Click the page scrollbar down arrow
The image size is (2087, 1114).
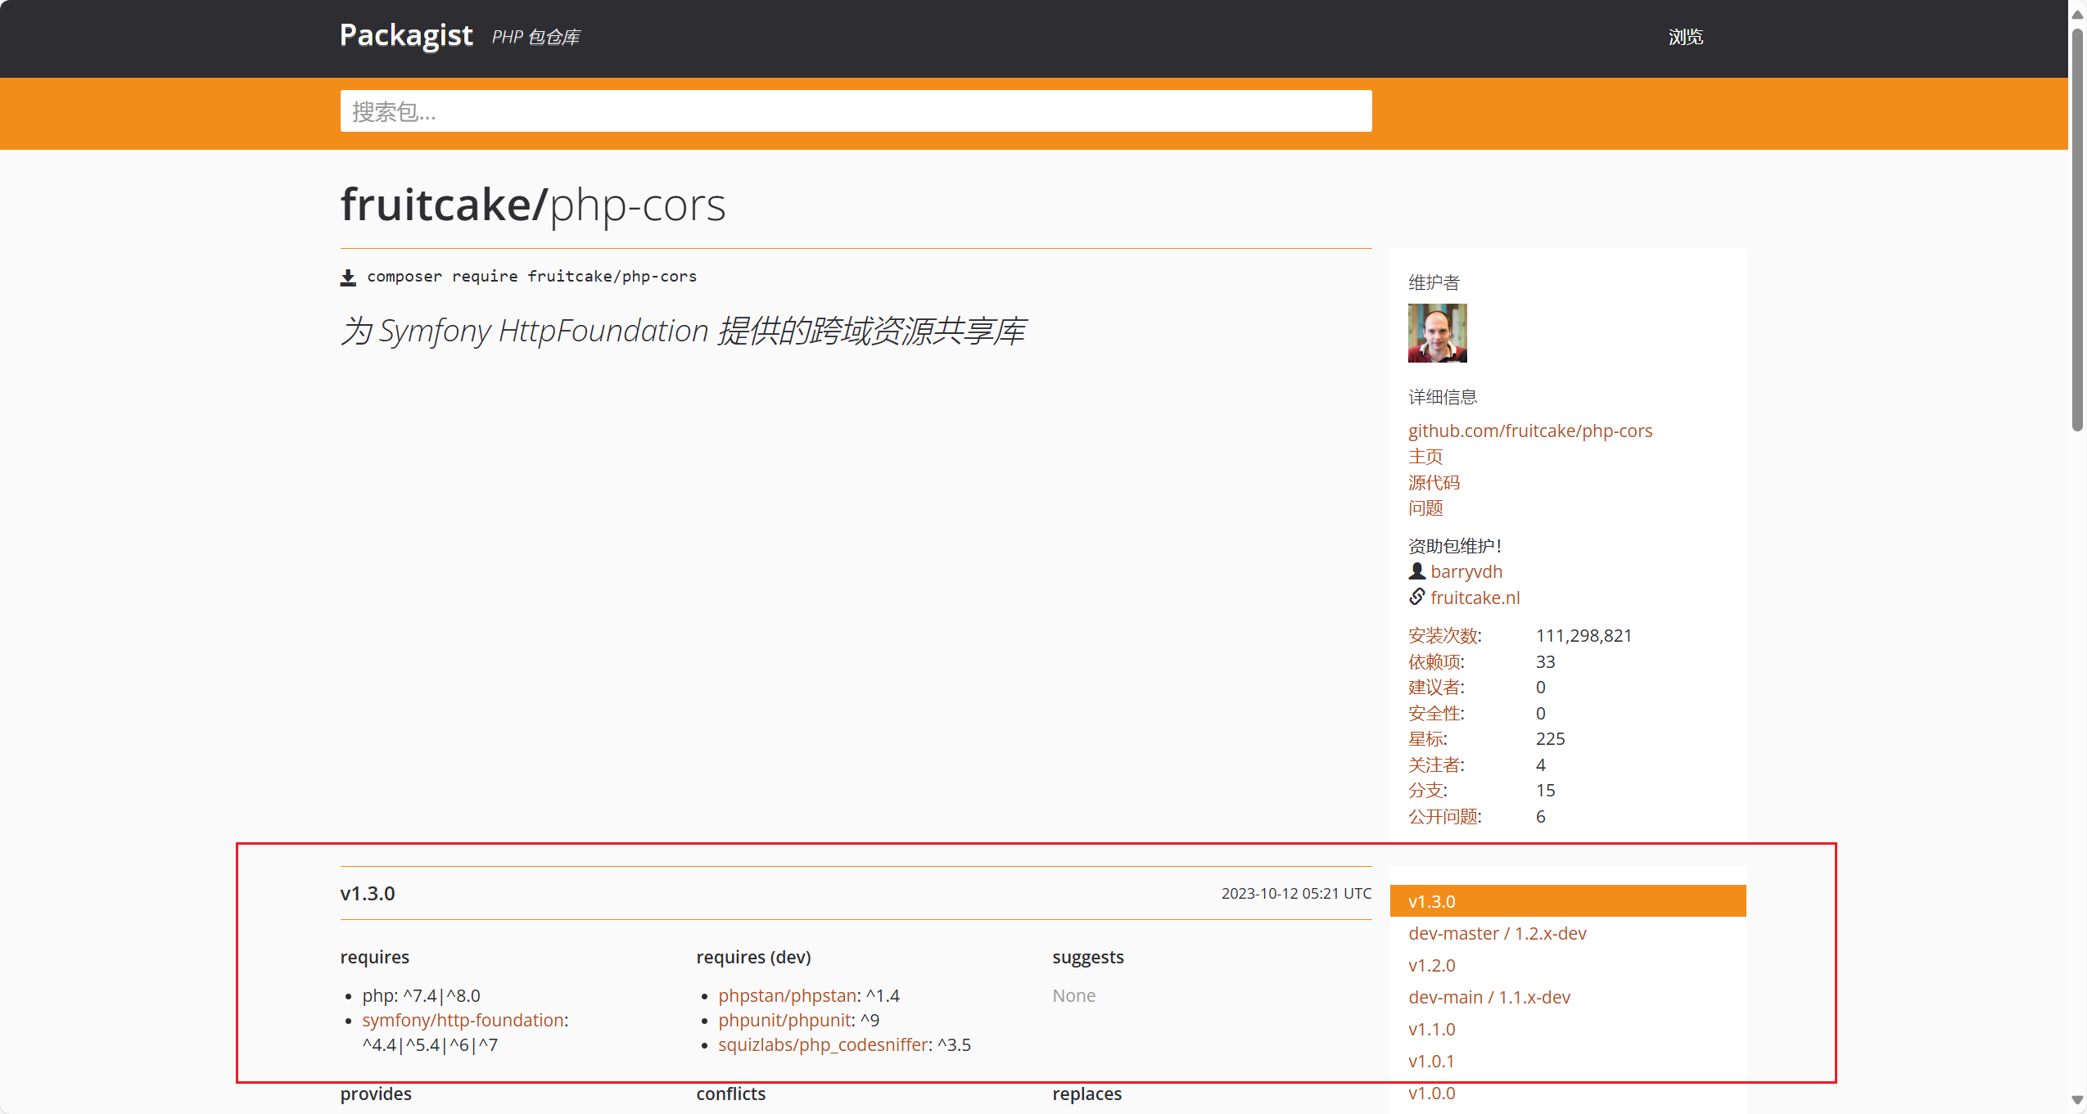point(2077,1100)
